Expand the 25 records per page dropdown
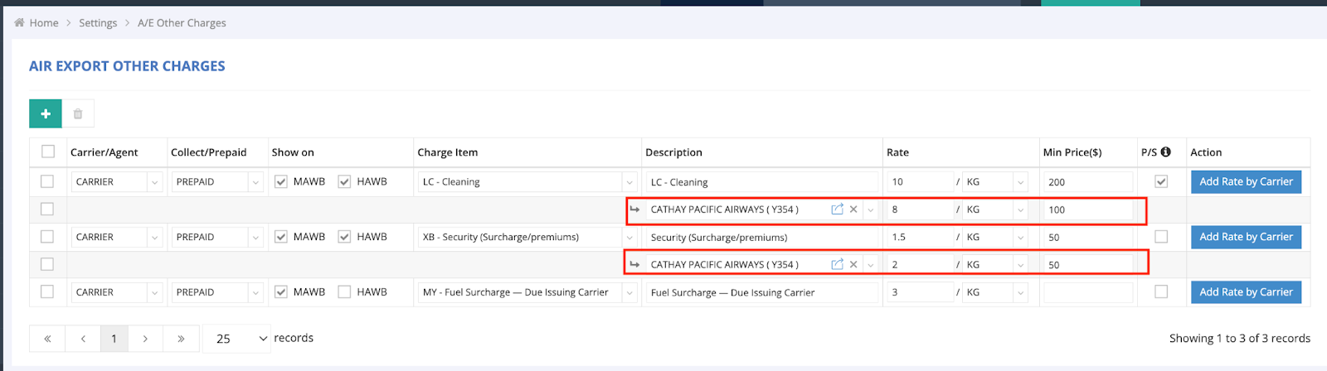This screenshot has height=371, width=1327. (236, 339)
